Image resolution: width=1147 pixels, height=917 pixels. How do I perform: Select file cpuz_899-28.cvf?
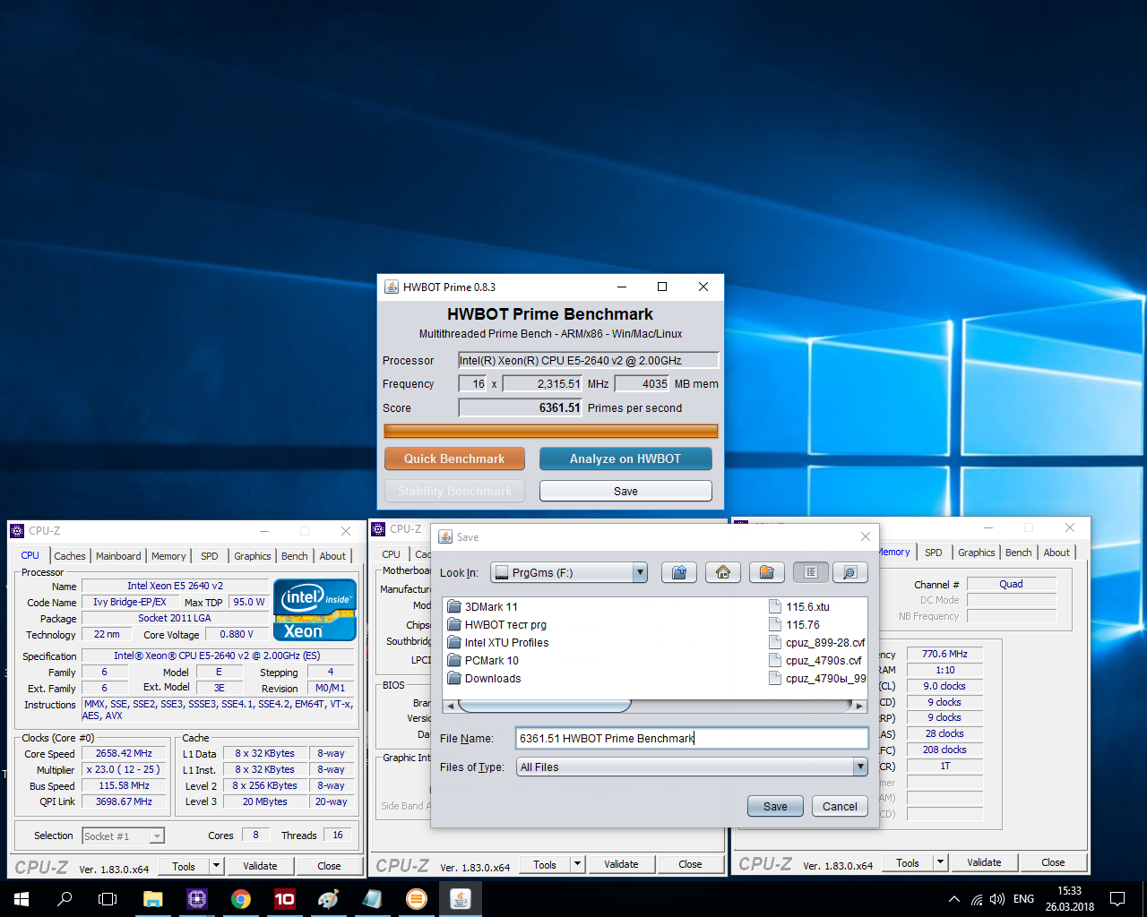[817, 642]
